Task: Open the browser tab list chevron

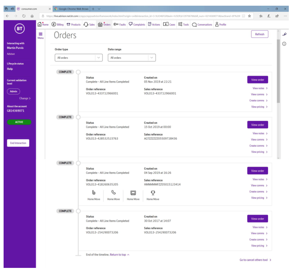Action: 99,9
